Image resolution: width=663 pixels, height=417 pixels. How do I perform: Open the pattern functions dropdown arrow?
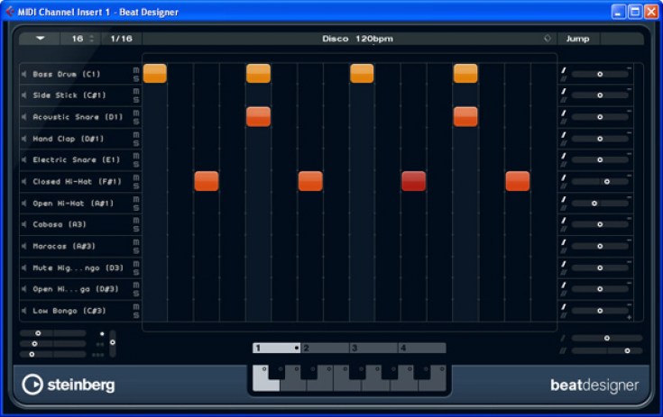[41, 39]
